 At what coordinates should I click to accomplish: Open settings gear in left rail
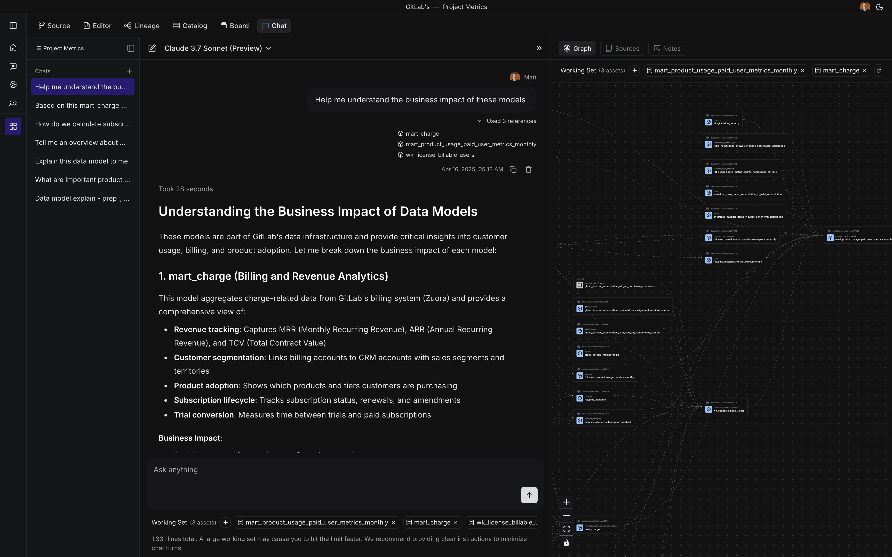[13, 85]
